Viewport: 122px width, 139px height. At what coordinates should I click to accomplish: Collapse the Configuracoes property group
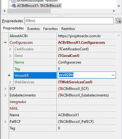pos(5,43)
